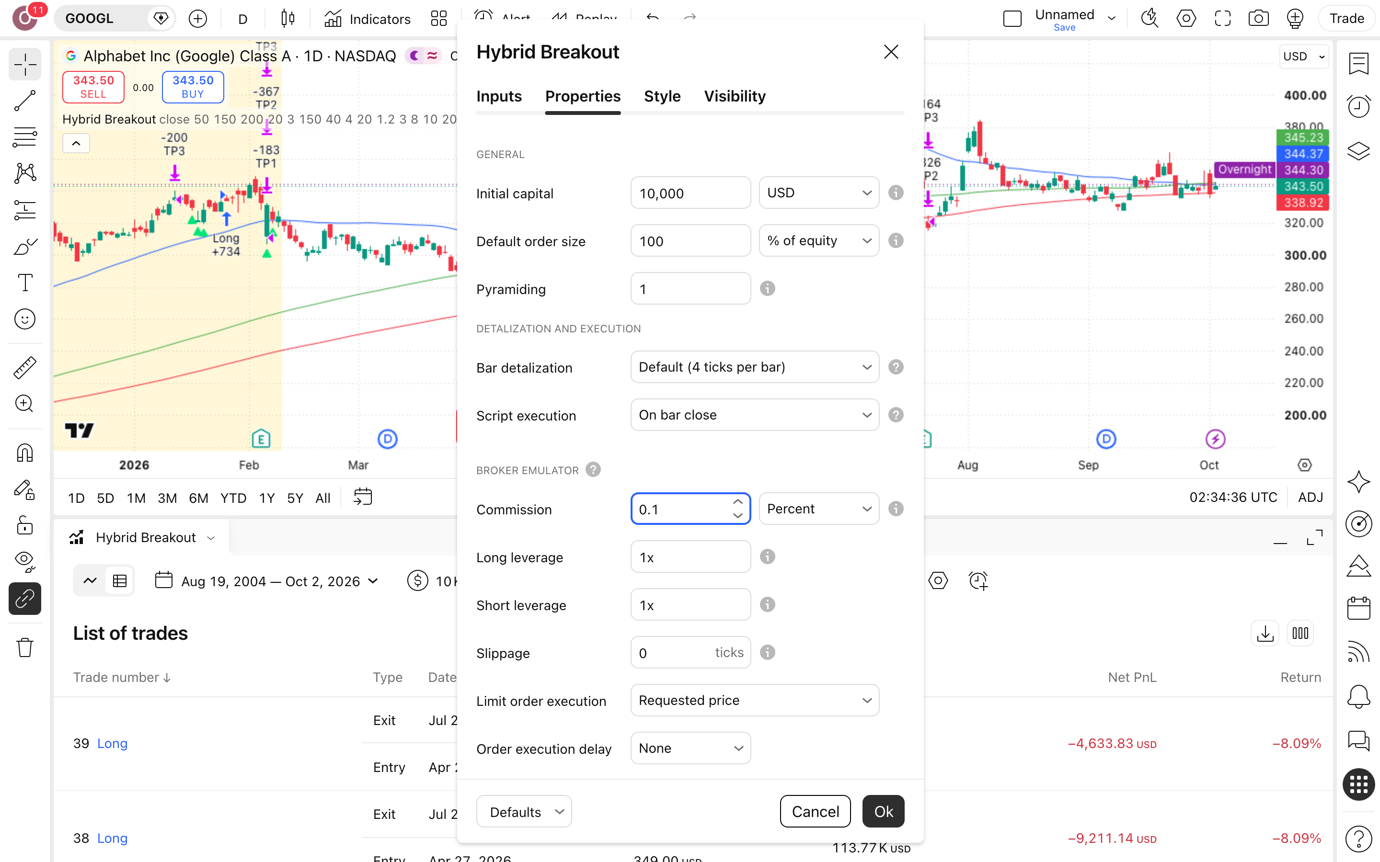Click the remove objects trash icon

tap(24, 647)
